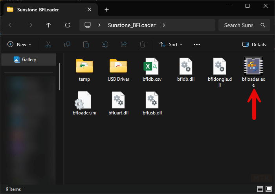Switch to large thumbnails view icon
This screenshot has height=194, width=275.
[x=269, y=189]
